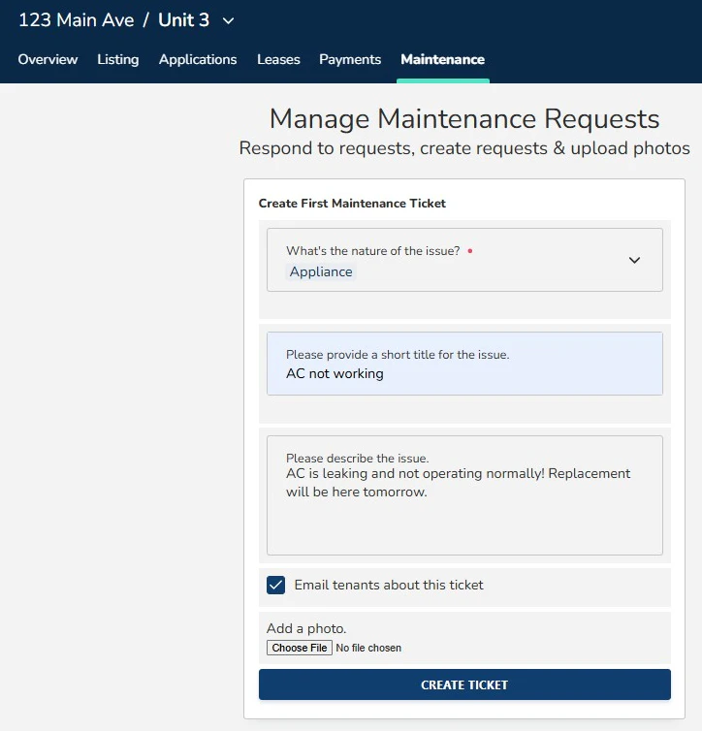Switch to the Applications tab

click(198, 59)
